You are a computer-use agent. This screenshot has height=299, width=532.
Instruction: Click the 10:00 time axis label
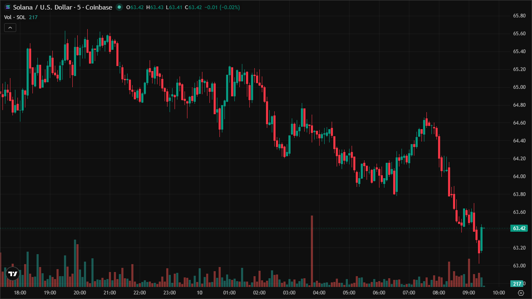coord(499,293)
